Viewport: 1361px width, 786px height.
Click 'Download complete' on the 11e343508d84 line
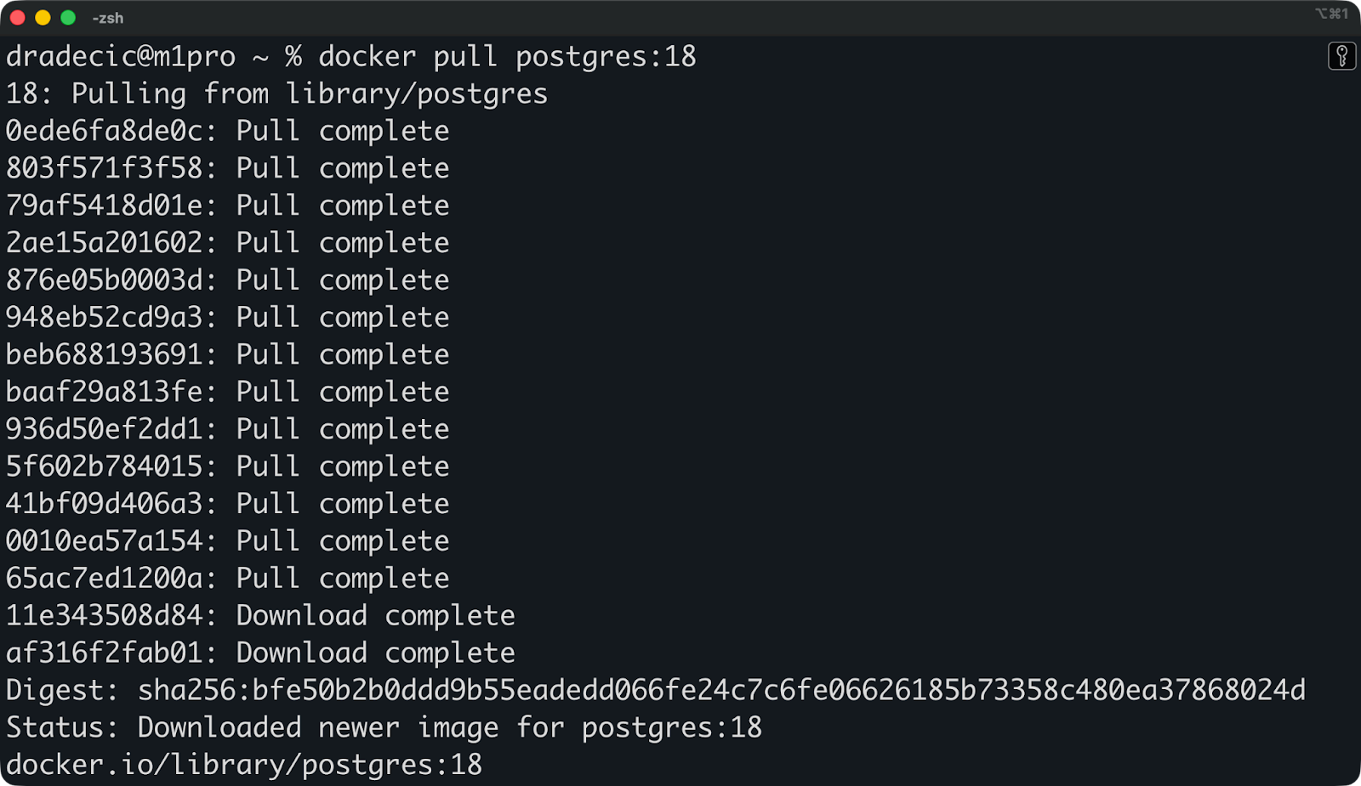pyautogui.click(x=375, y=616)
